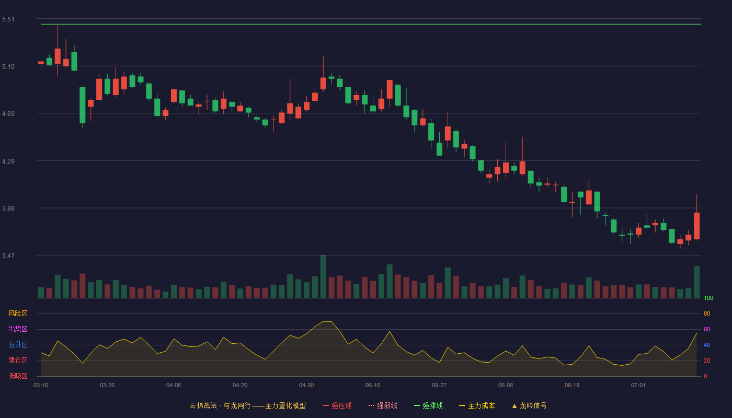Image resolution: width=732 pixels, height=418 pixels.
Task: Click the 龙吟信号 triangle legend icon
Action: pos(514,405)
